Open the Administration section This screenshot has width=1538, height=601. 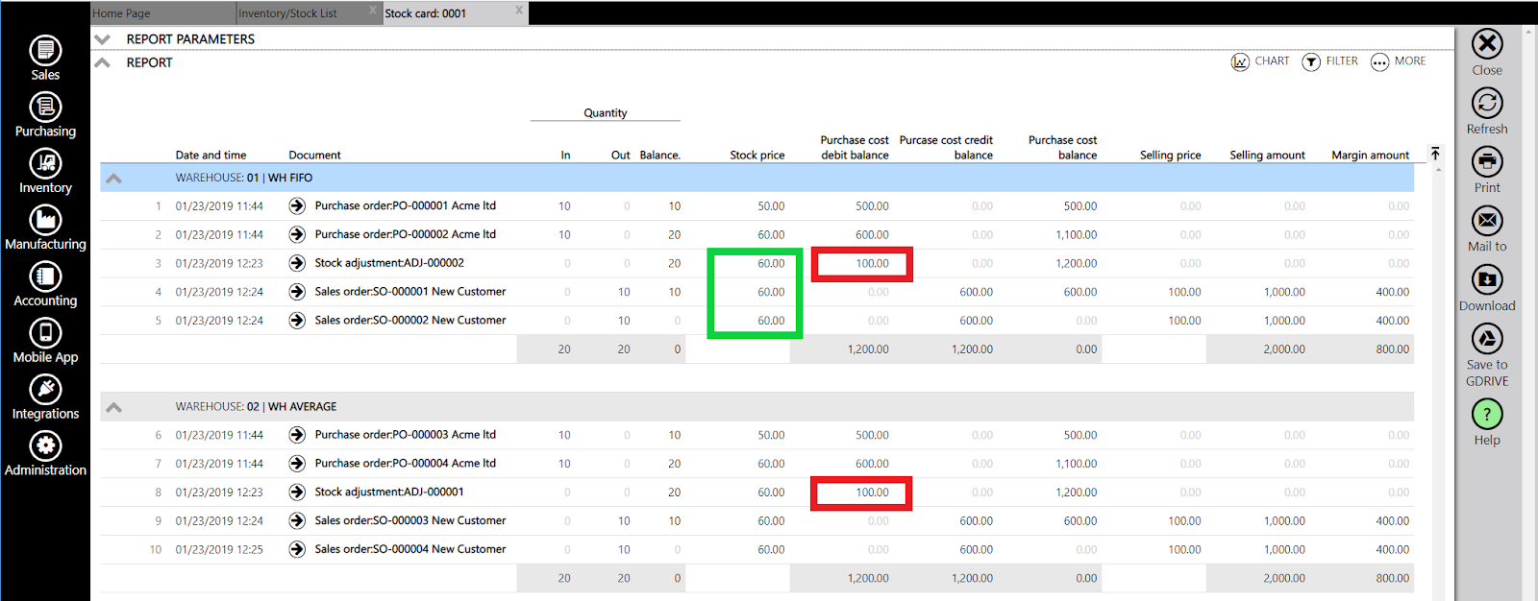pyautogui.click(x=45, y=454)
